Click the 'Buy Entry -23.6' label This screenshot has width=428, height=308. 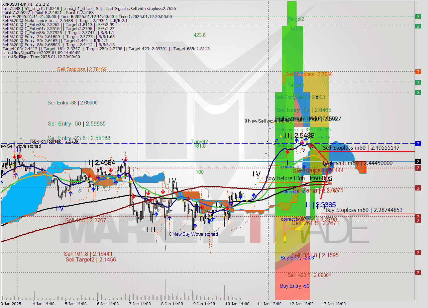(x=297, y=258)
